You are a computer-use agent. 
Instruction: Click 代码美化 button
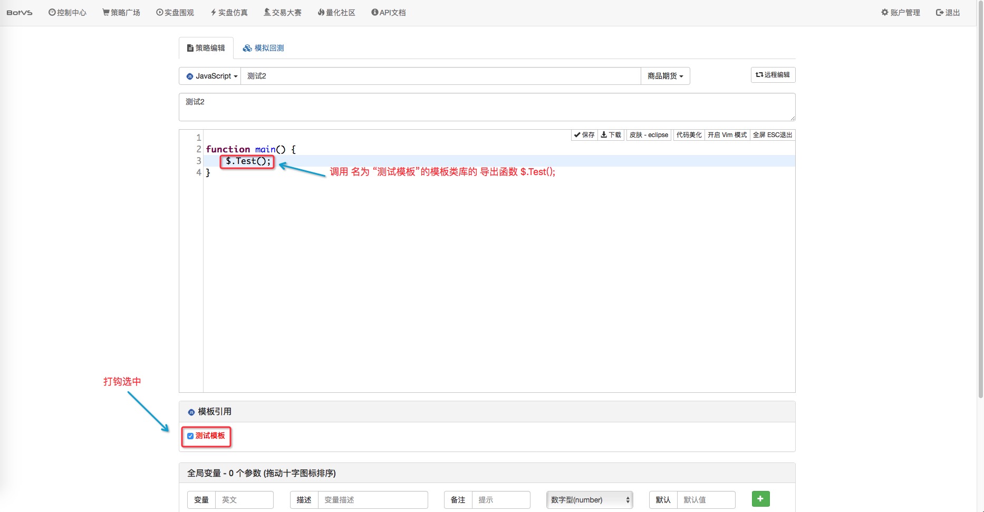point(689,135)
